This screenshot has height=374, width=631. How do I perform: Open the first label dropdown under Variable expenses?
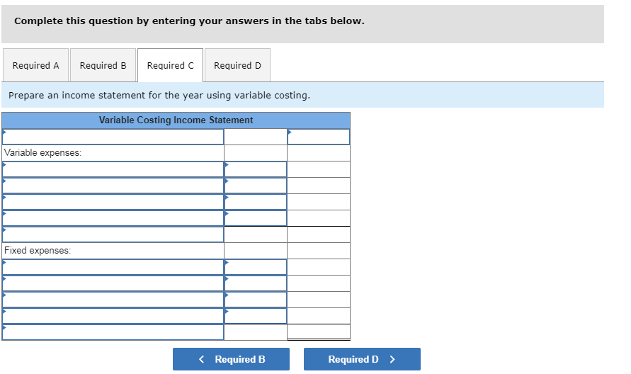(113, 169)
